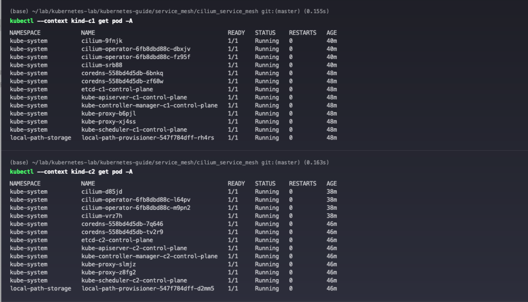Select kube-scheduler-c1-control-plane pod name
Image resolution: width=528 pixels, height=302 pixels.
134,130
